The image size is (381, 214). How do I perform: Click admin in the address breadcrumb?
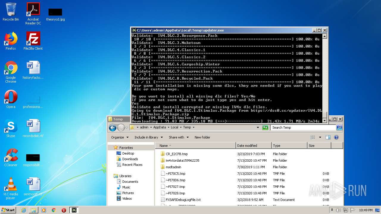(144, 127)
